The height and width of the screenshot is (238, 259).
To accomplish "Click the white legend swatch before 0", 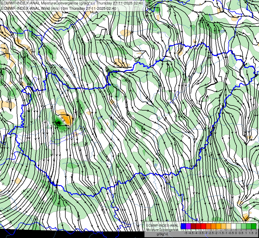I will point(234,226).
